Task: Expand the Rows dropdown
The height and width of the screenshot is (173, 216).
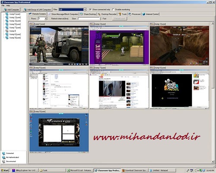Action: click(x=46, y=19)
